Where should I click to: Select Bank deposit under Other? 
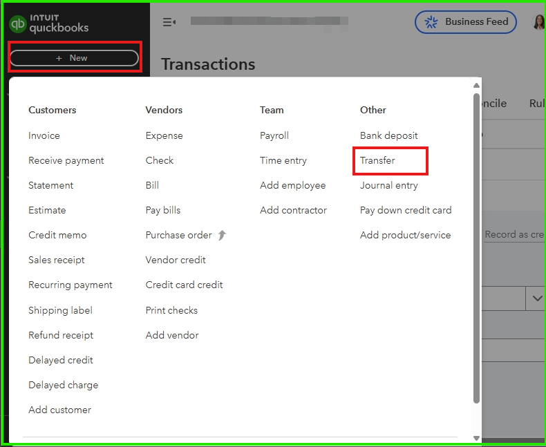click(389, 135)
